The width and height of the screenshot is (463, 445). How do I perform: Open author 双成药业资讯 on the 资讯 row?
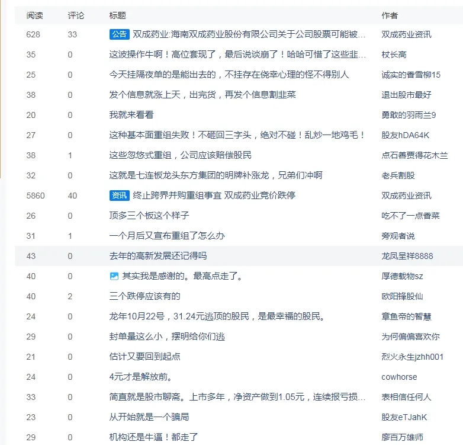click(x=406, y=196)
